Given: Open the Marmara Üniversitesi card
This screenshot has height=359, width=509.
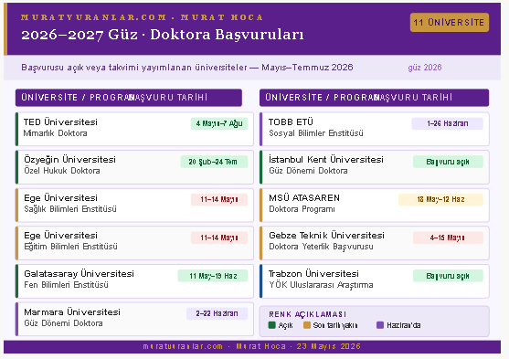Looking at the screenshot, I should point(134,319).
